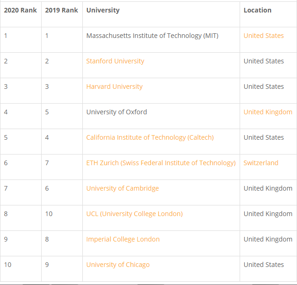Open the University of Chicago link
Image resolution: width=297 pixels, height=285 pixels.
pos(118,265)
